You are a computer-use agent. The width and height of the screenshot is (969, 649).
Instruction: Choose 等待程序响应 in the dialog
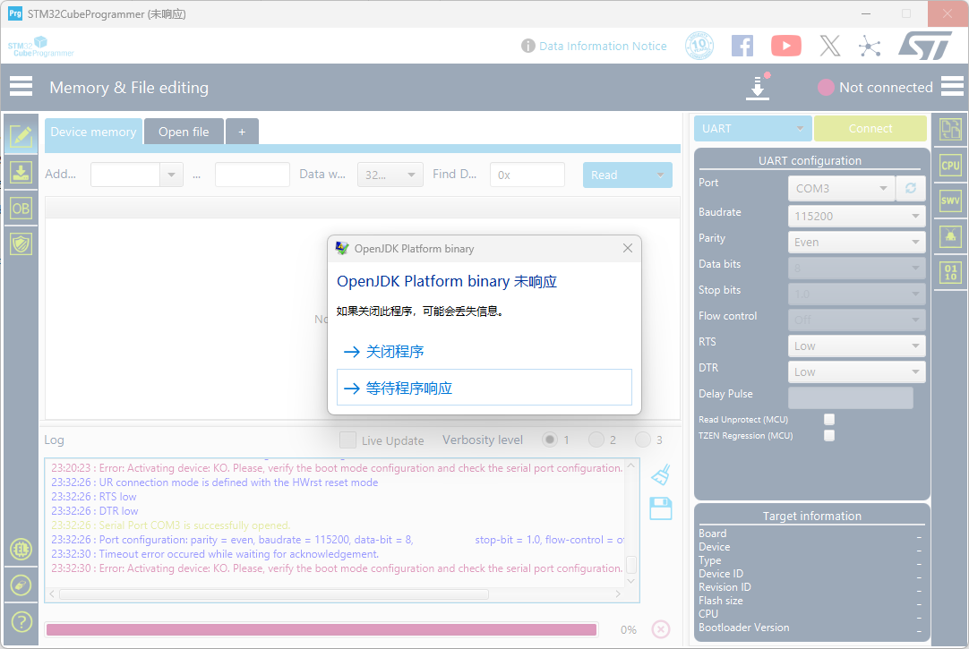pos(484,388)
